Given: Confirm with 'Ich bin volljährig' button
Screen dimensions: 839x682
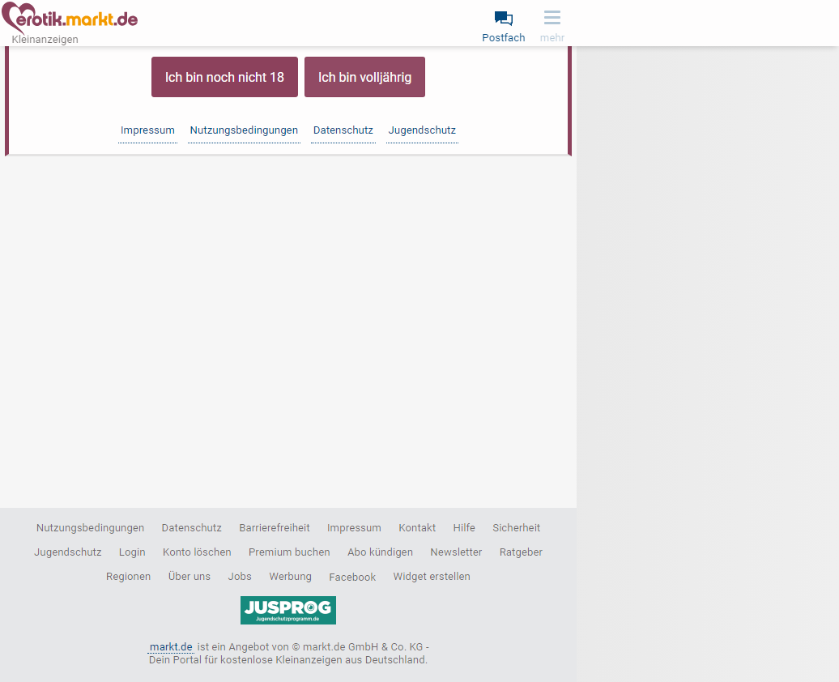Looking at the screenshot, I should pyautogui.click(x=364, y=77).
